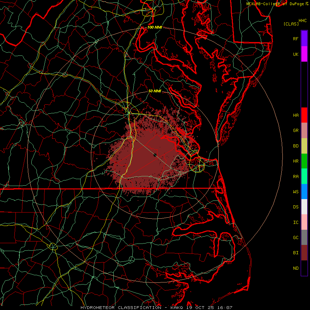The image size is (310, 310).
Task: Click the 100 NMI range ring label
Action: (155, 27)
